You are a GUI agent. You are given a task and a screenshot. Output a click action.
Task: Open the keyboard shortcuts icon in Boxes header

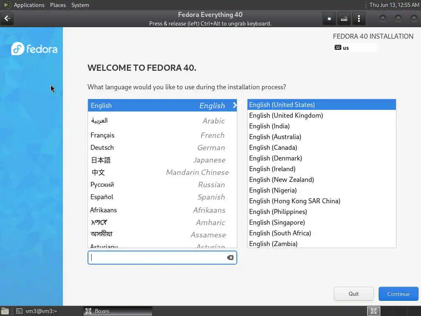point(344,19)
